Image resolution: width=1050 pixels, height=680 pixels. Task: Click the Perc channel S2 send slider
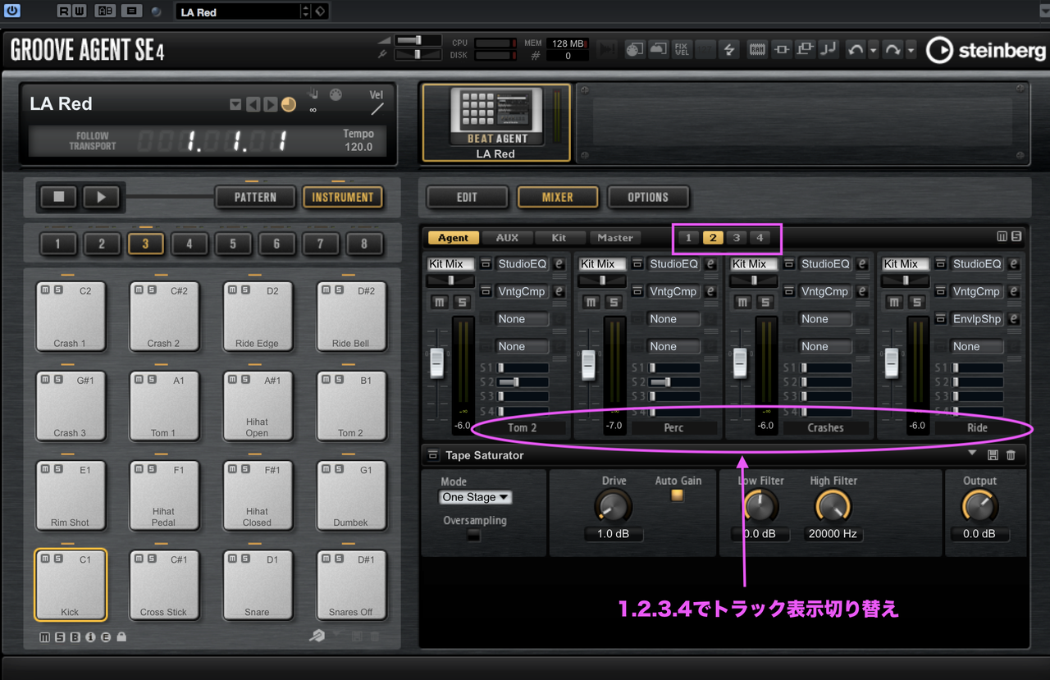tap(674, 381)
